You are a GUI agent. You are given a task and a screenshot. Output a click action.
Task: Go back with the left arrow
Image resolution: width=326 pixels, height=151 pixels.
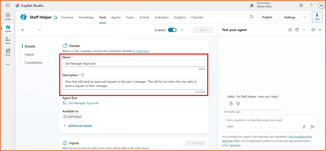23,30
